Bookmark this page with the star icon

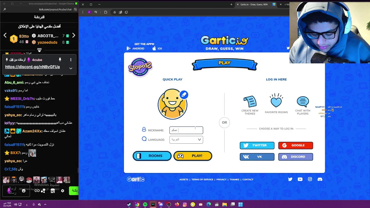[114, 12]
